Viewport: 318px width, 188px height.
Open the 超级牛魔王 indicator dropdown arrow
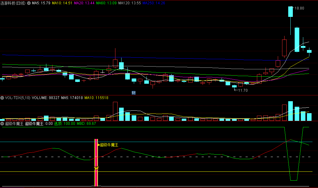pos(2,124)
